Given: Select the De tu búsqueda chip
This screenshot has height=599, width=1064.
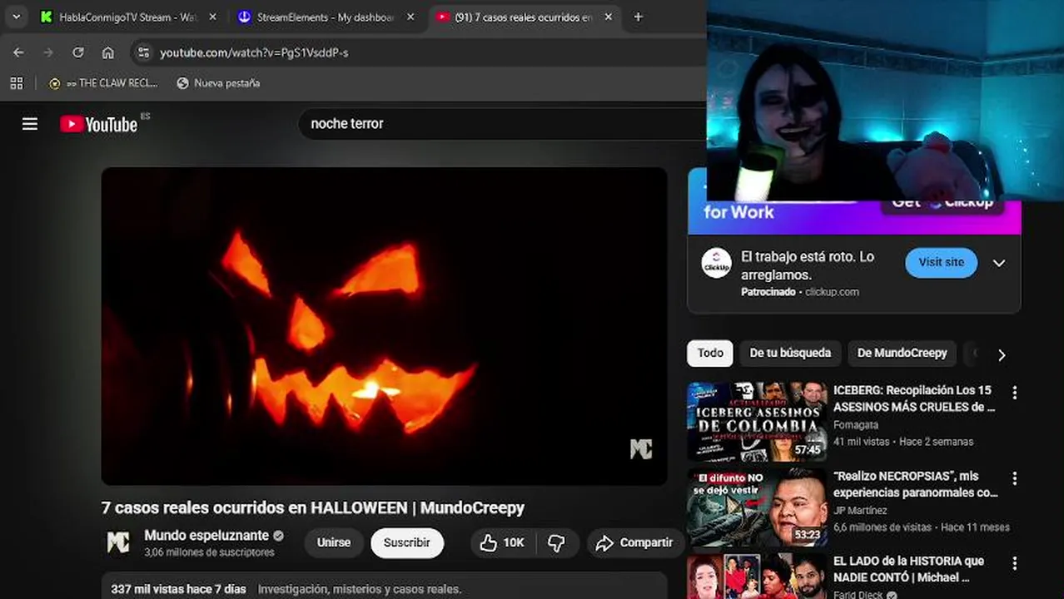Looking at the screenshot, I should coord(790,353).
